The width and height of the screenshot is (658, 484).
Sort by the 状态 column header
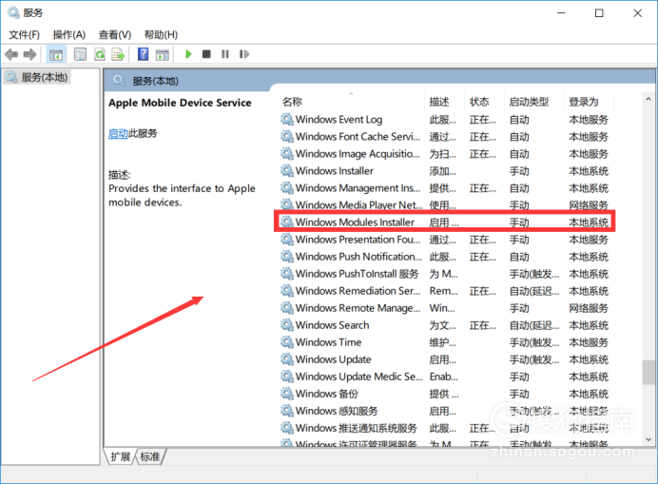[x=484, y=102]
